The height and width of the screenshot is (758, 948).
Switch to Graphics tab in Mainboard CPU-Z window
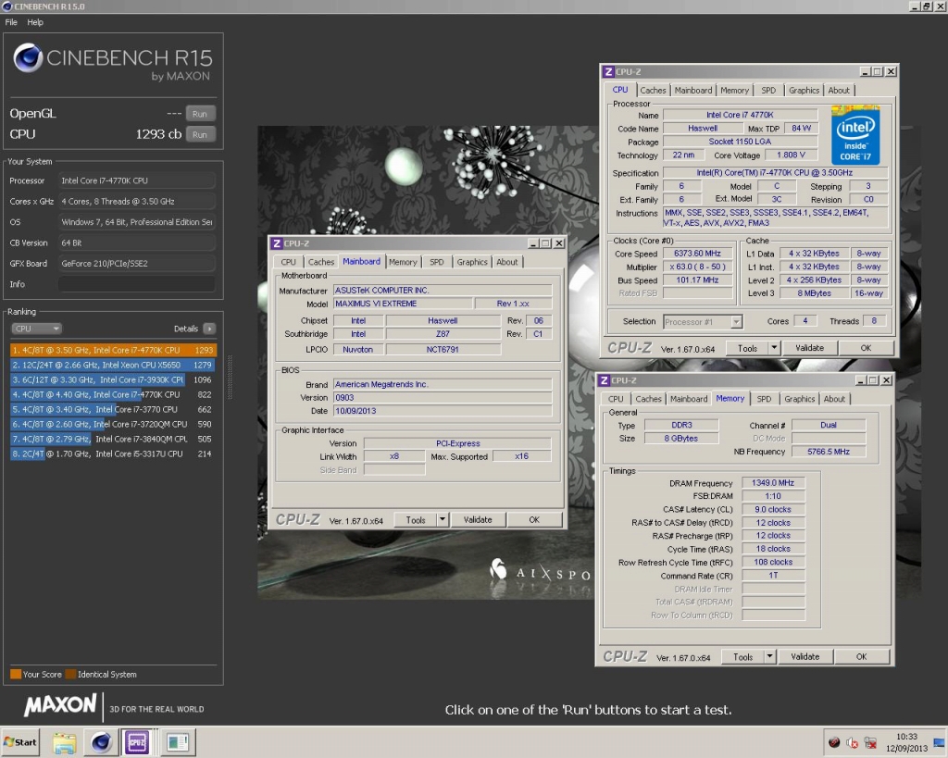471,262
